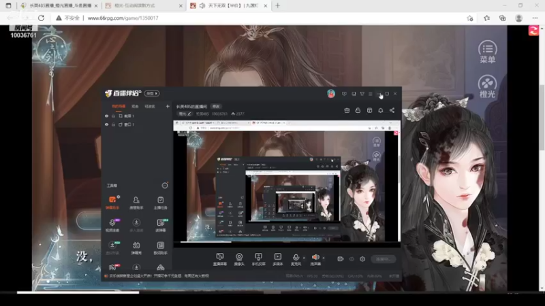Unmute the audio on the active browser tab
Image resolution: width=545 pixels, height=306 pixels.
click(x=202, y=5)
